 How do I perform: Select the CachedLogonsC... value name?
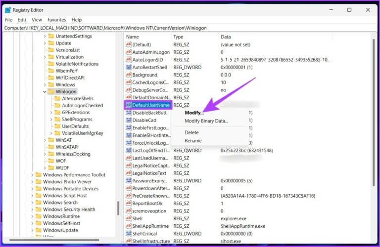150,82
